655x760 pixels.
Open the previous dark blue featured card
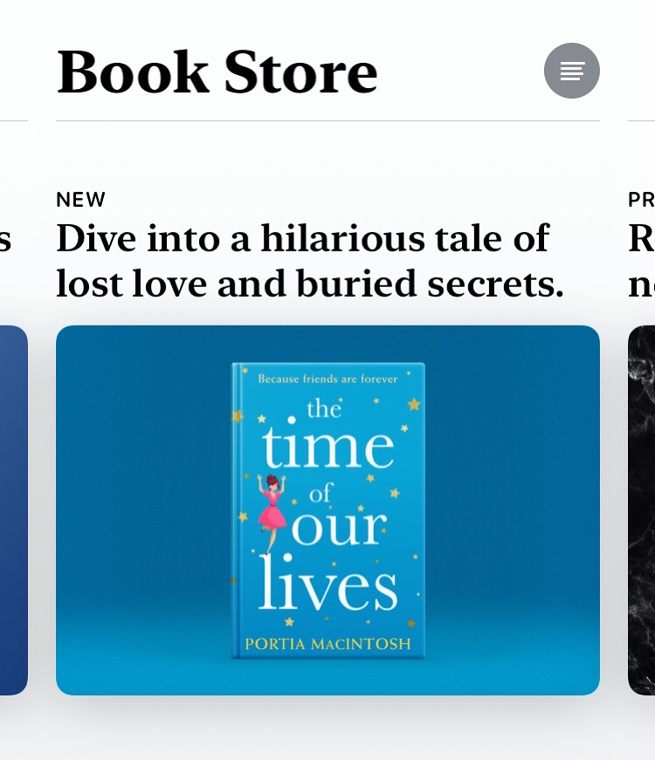point(14,510)
